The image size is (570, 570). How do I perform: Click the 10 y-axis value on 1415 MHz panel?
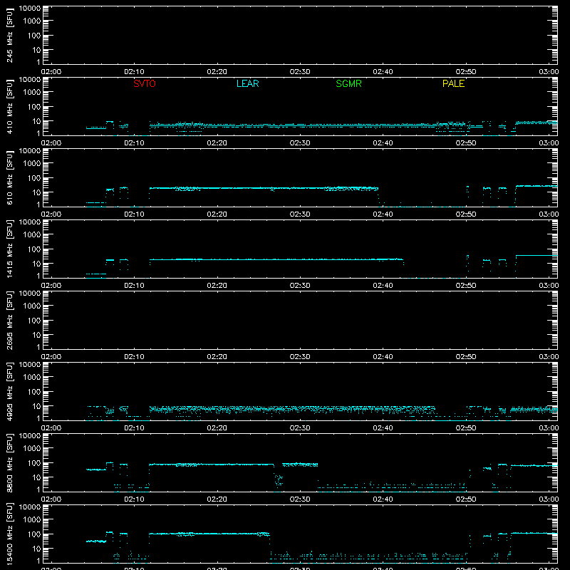click(x=36, y=264)
